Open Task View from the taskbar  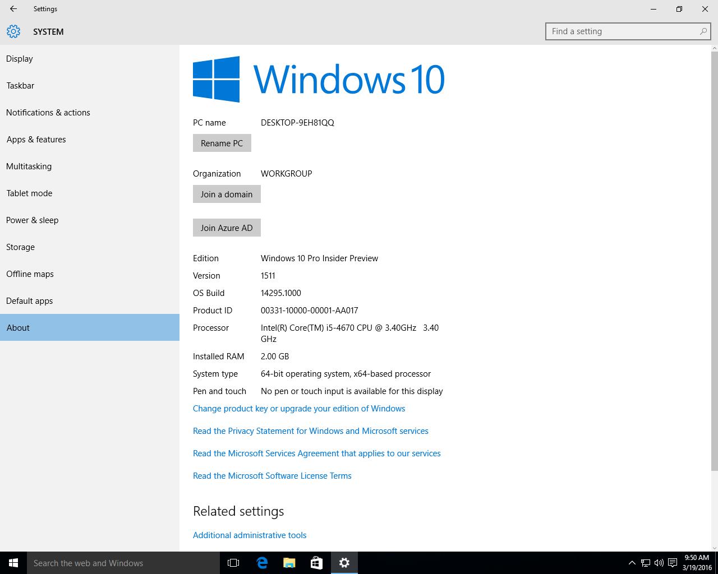233,563
